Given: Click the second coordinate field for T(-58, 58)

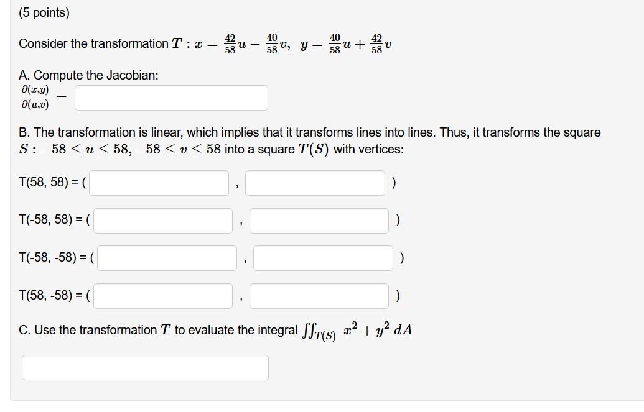Looking at the screenshot, I should point(319,221).
